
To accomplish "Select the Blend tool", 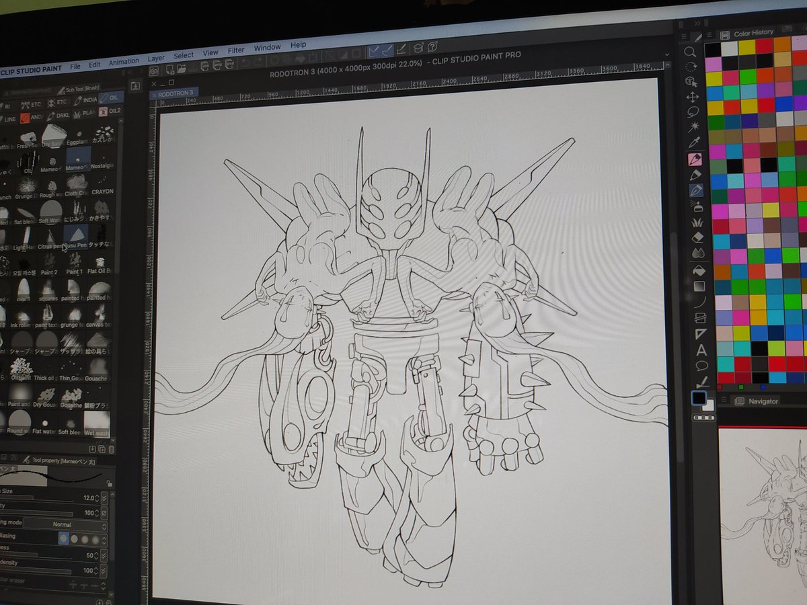I will (x=699, y=253).
